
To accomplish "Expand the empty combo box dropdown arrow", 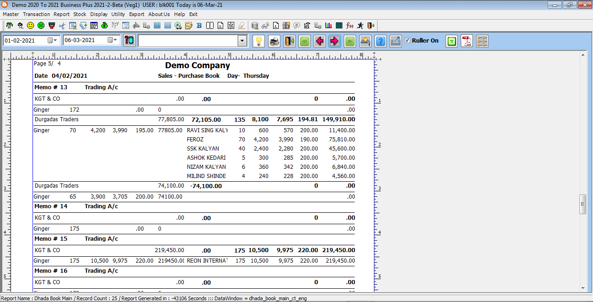I will (x=242, y=41).
